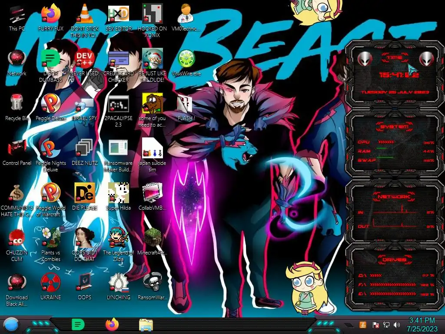Click the SYSTEM header in the widget
445x334 pixels.
pyautogui.click(x=394, y=127)
